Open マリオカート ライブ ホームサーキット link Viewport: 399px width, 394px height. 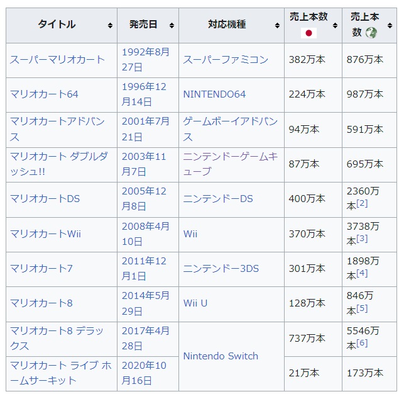click(x=60, y=373)
